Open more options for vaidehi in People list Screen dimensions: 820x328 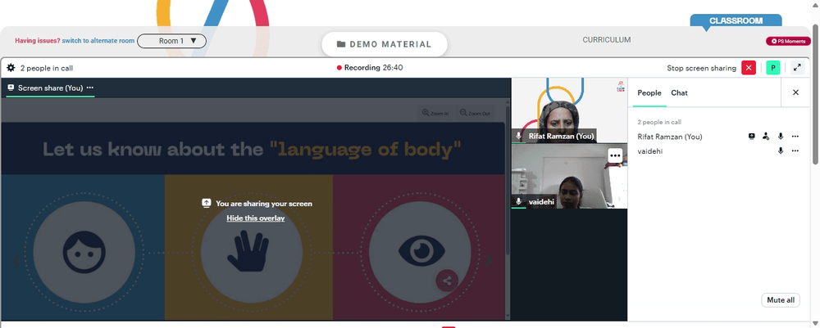(795, 151)
